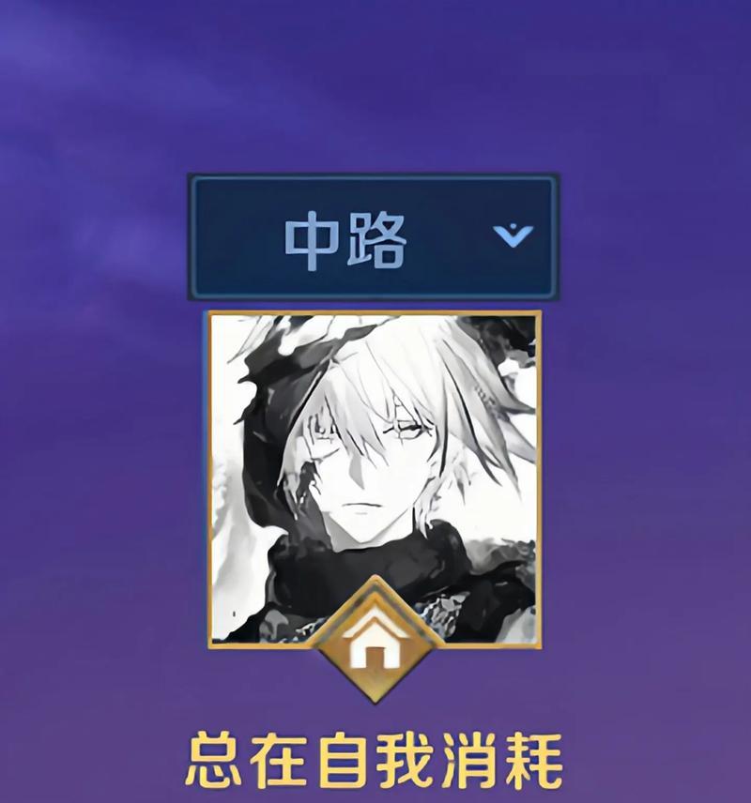The height and width of the screenshot is (803, 751).
Task: Tap the room owner house badge
Action: tap(375, 640)
